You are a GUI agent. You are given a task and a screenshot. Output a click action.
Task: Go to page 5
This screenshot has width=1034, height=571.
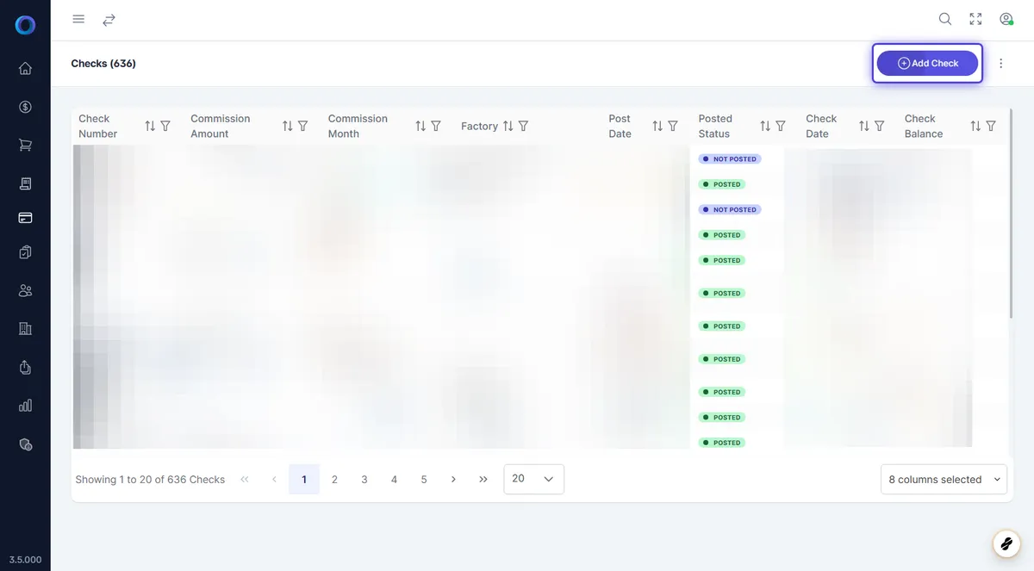click(424, 479)
